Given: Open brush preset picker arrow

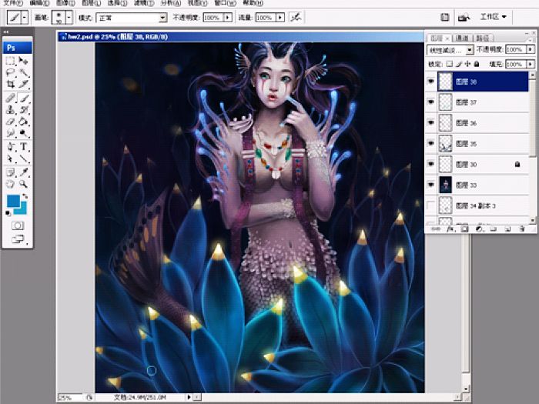Looking at the screenshot, I should tap(69, 17).
